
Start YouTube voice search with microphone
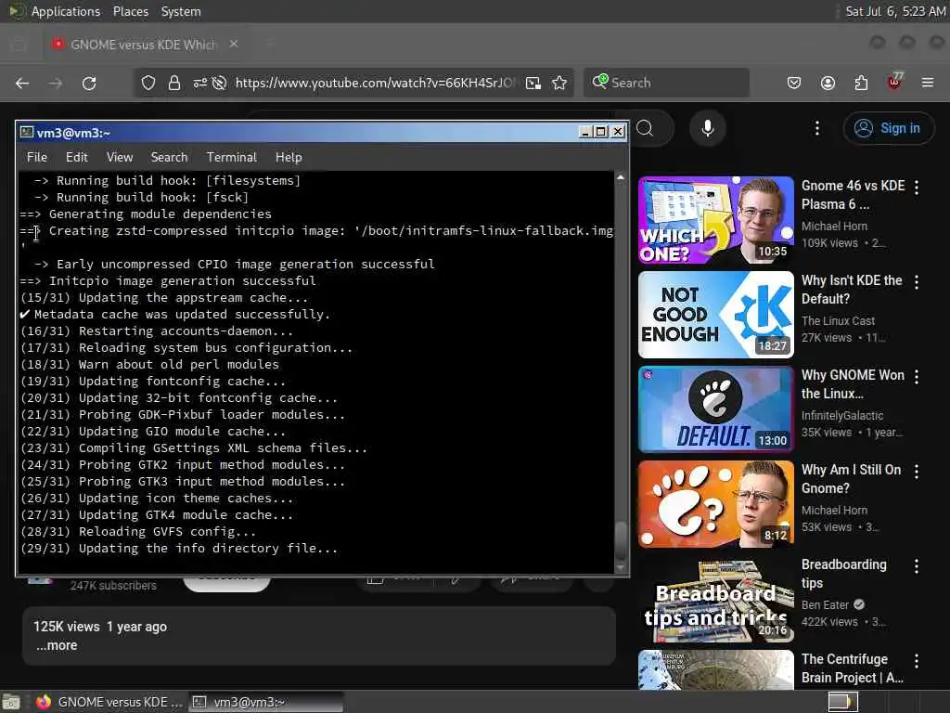click(707, 128)
